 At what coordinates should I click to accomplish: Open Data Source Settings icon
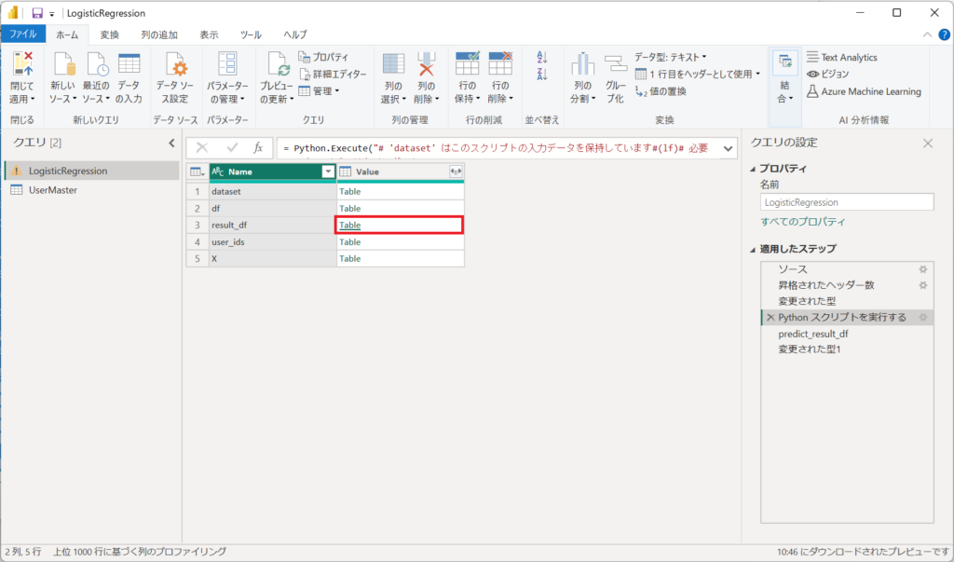pos(175,64)
